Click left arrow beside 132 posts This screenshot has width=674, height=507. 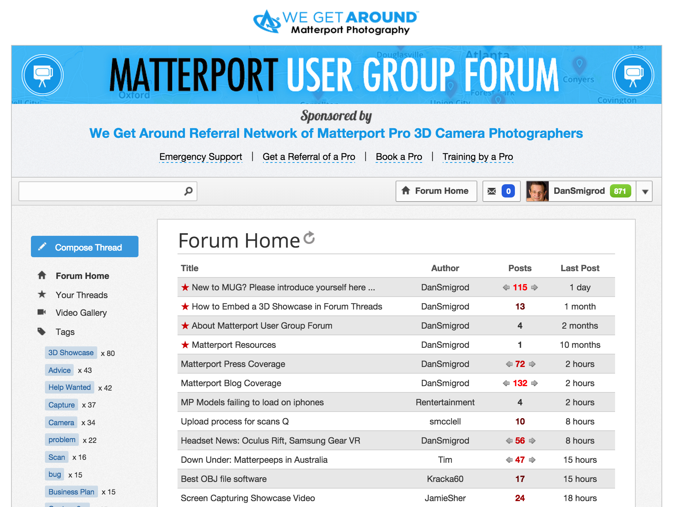tap(506, 383)
